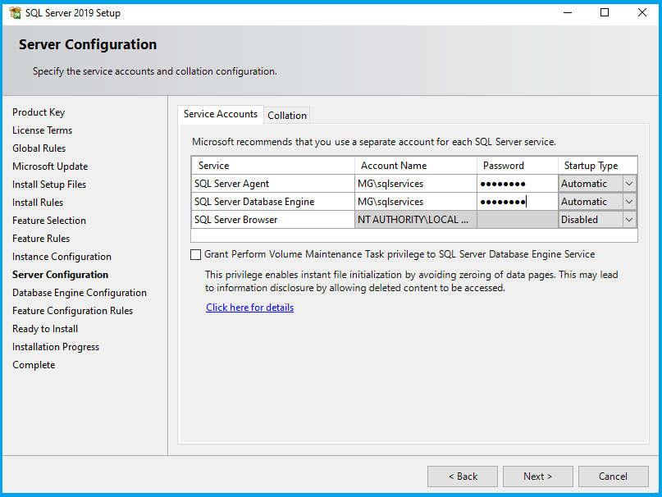The image size is (662, 497).
Task: Click the SQL Server Agent password field
Action: [517, 184]
